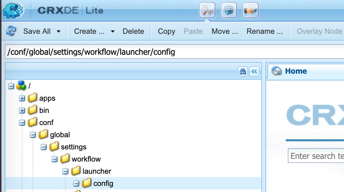
Task: Open the Package Manager cube icon
Action: point(229,10)
